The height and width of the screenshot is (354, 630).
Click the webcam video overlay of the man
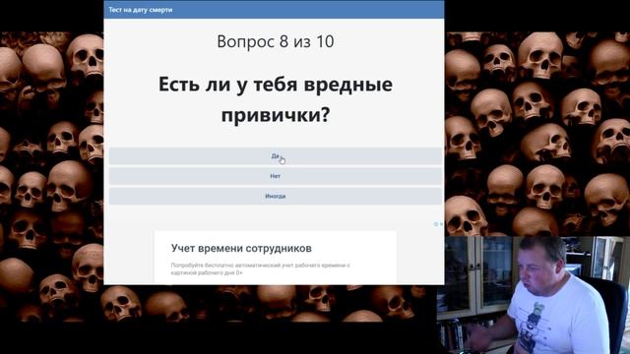click(x=534, y=295)
